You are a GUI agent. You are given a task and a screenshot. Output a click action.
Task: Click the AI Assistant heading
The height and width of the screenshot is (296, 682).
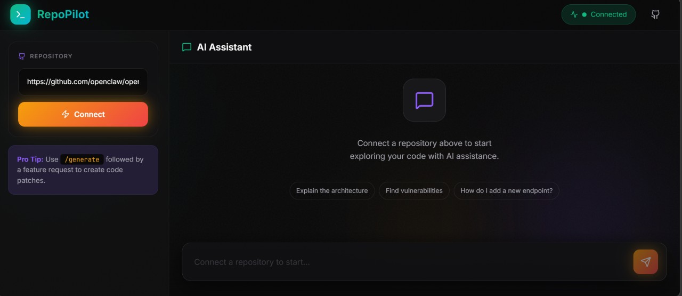point(224,47)
